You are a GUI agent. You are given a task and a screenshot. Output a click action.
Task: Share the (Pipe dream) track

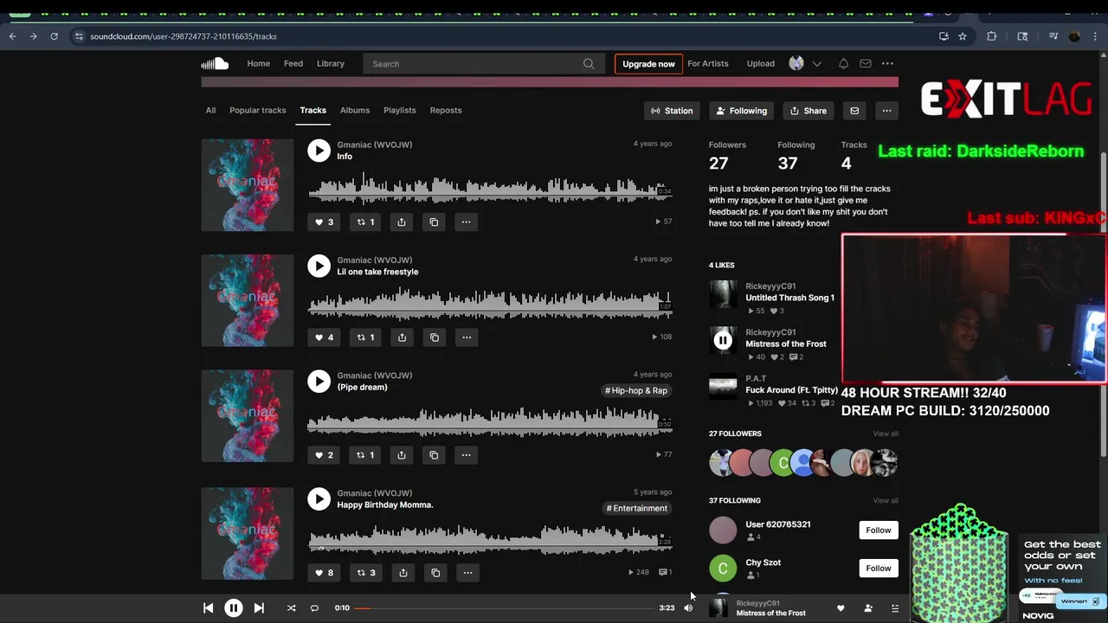coord(402,455)
